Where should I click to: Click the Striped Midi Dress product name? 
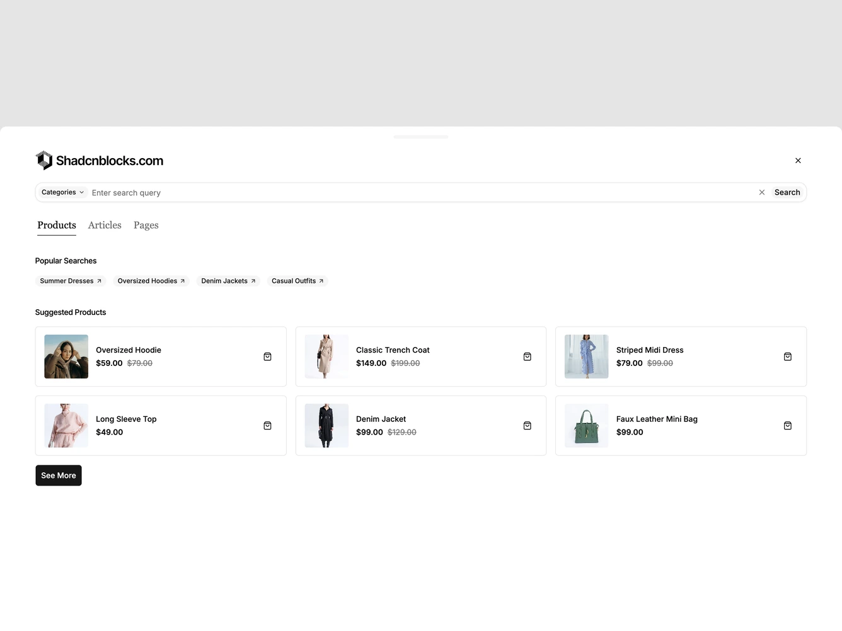click(650, 350)
